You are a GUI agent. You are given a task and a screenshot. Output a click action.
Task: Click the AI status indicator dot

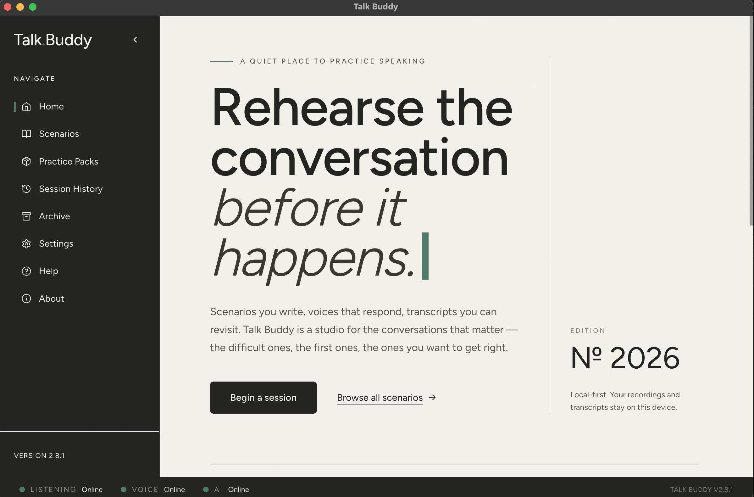pos(206,489)
